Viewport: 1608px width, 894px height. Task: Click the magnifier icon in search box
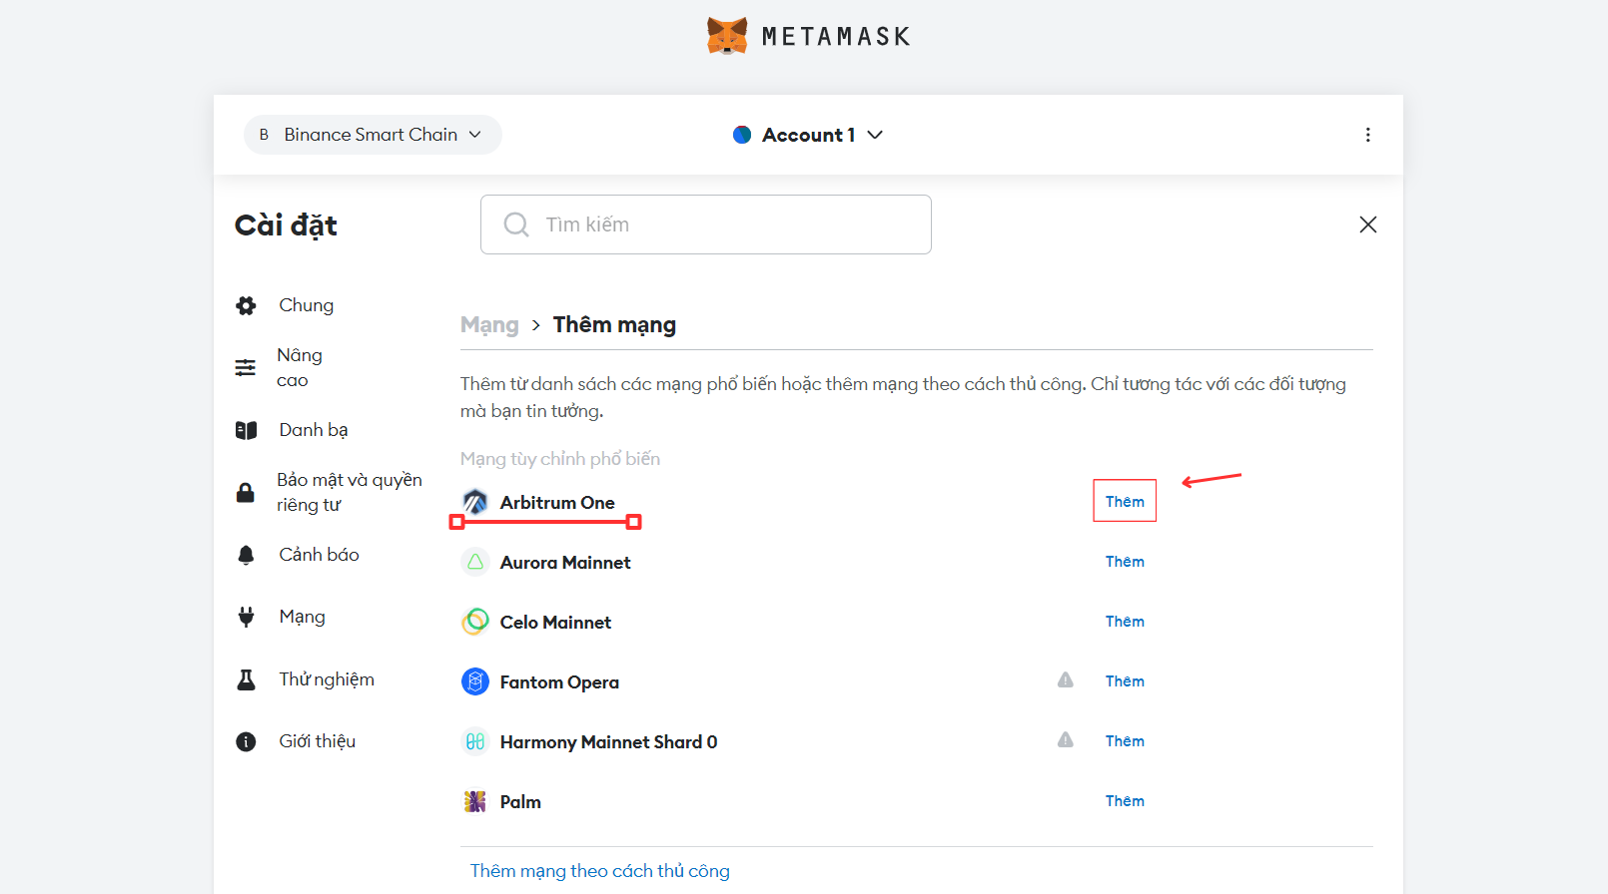pos(516,224)
